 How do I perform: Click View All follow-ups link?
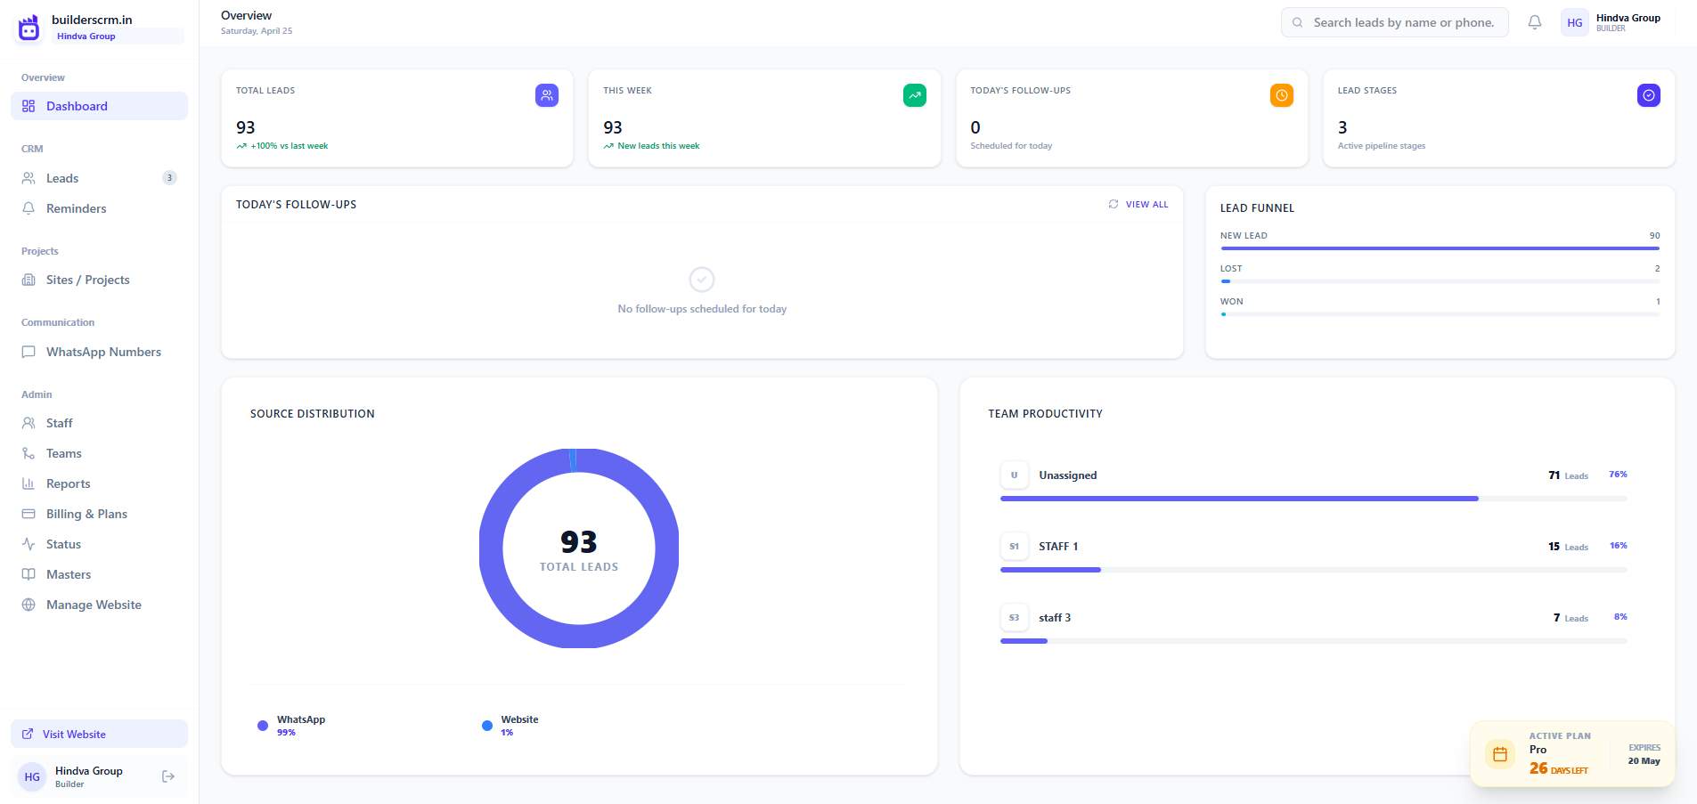[x=1138, y=204]
